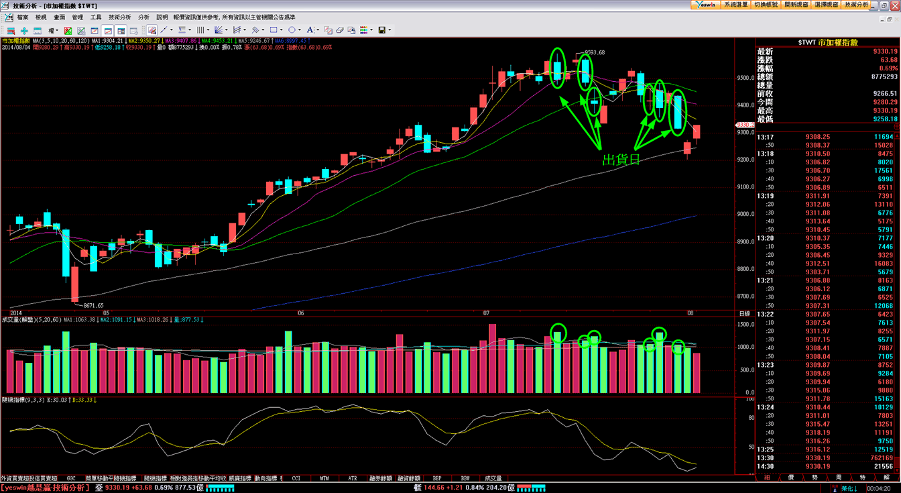The image size is (901, 493).
Task: Open the 權 adjustment dropdown
Action: point(54,30)
